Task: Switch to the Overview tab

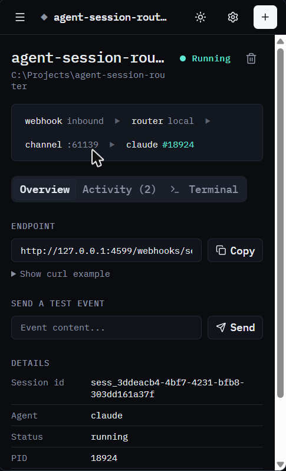Action: (45, 189)
